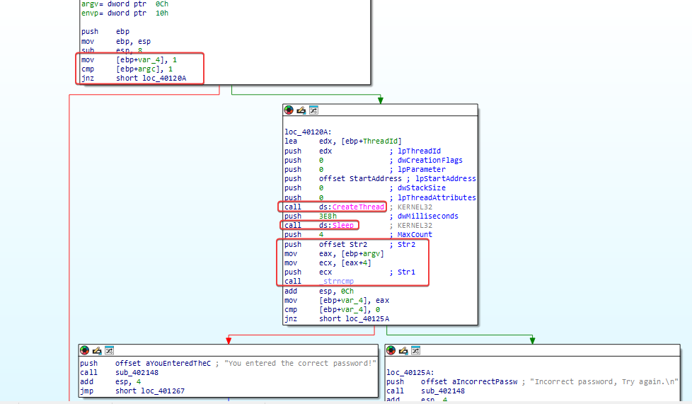
Task: Click 'offset aYouEnteredTheC' operand
Action: (x=163, y=363)
